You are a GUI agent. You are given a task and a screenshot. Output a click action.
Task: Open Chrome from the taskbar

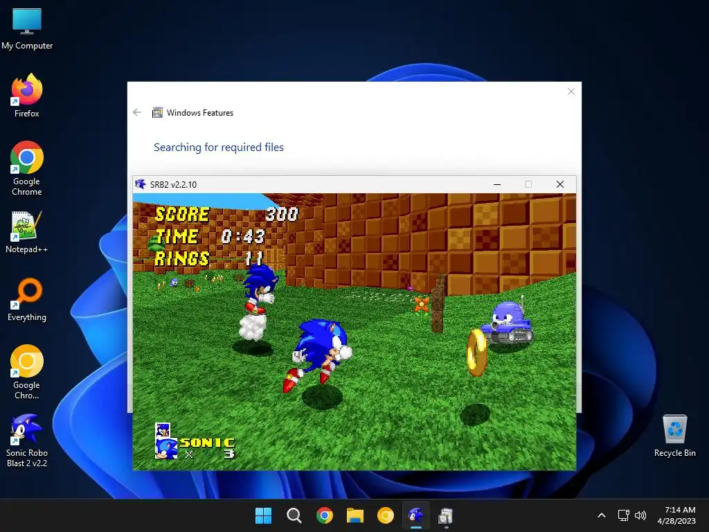tap(324, 515)
